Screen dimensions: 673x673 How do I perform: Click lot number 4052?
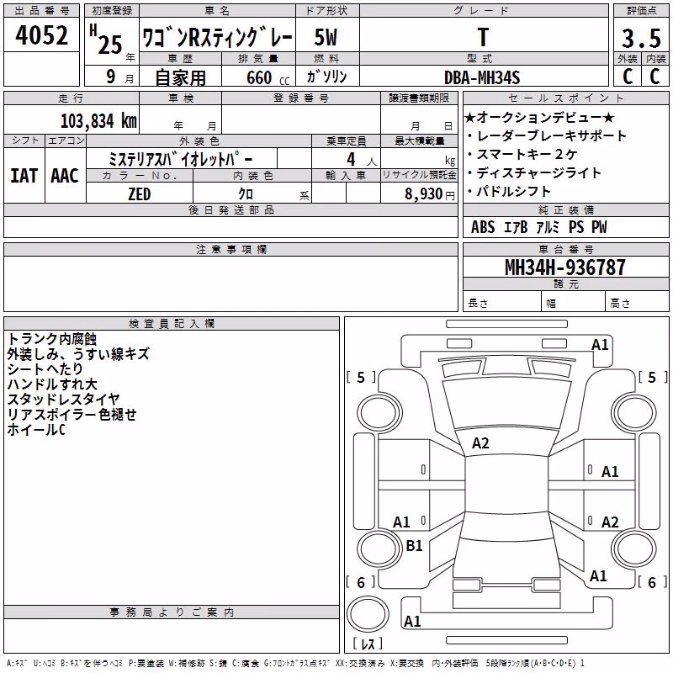coord(41,35)
